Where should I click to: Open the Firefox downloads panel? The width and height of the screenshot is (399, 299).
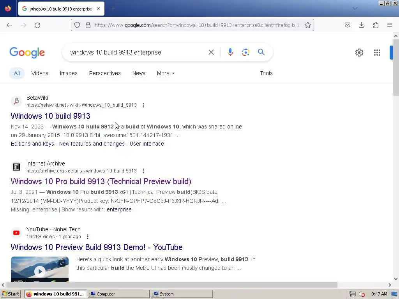pyautogui.click(x=361, y=25)
